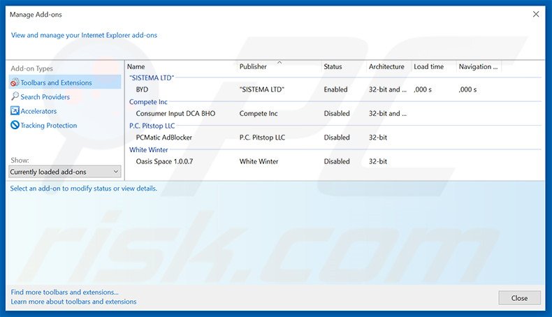
Task: Open Tracking Protection add-on type
Action: point(49,125)
